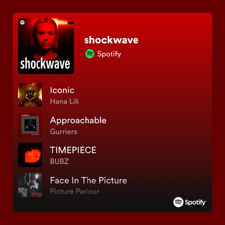Open artist Hana Lili

64,101
